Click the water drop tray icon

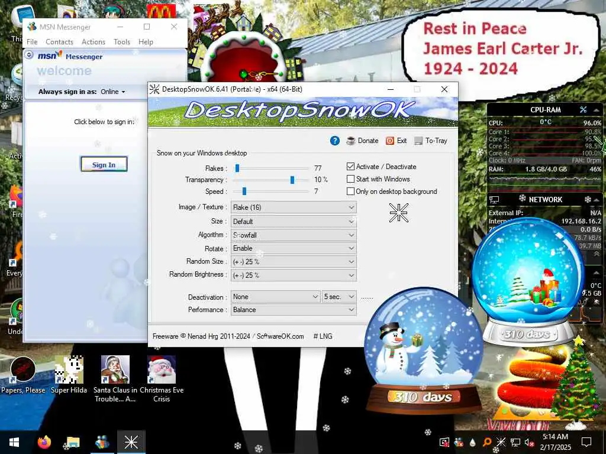tap(472, 442)
